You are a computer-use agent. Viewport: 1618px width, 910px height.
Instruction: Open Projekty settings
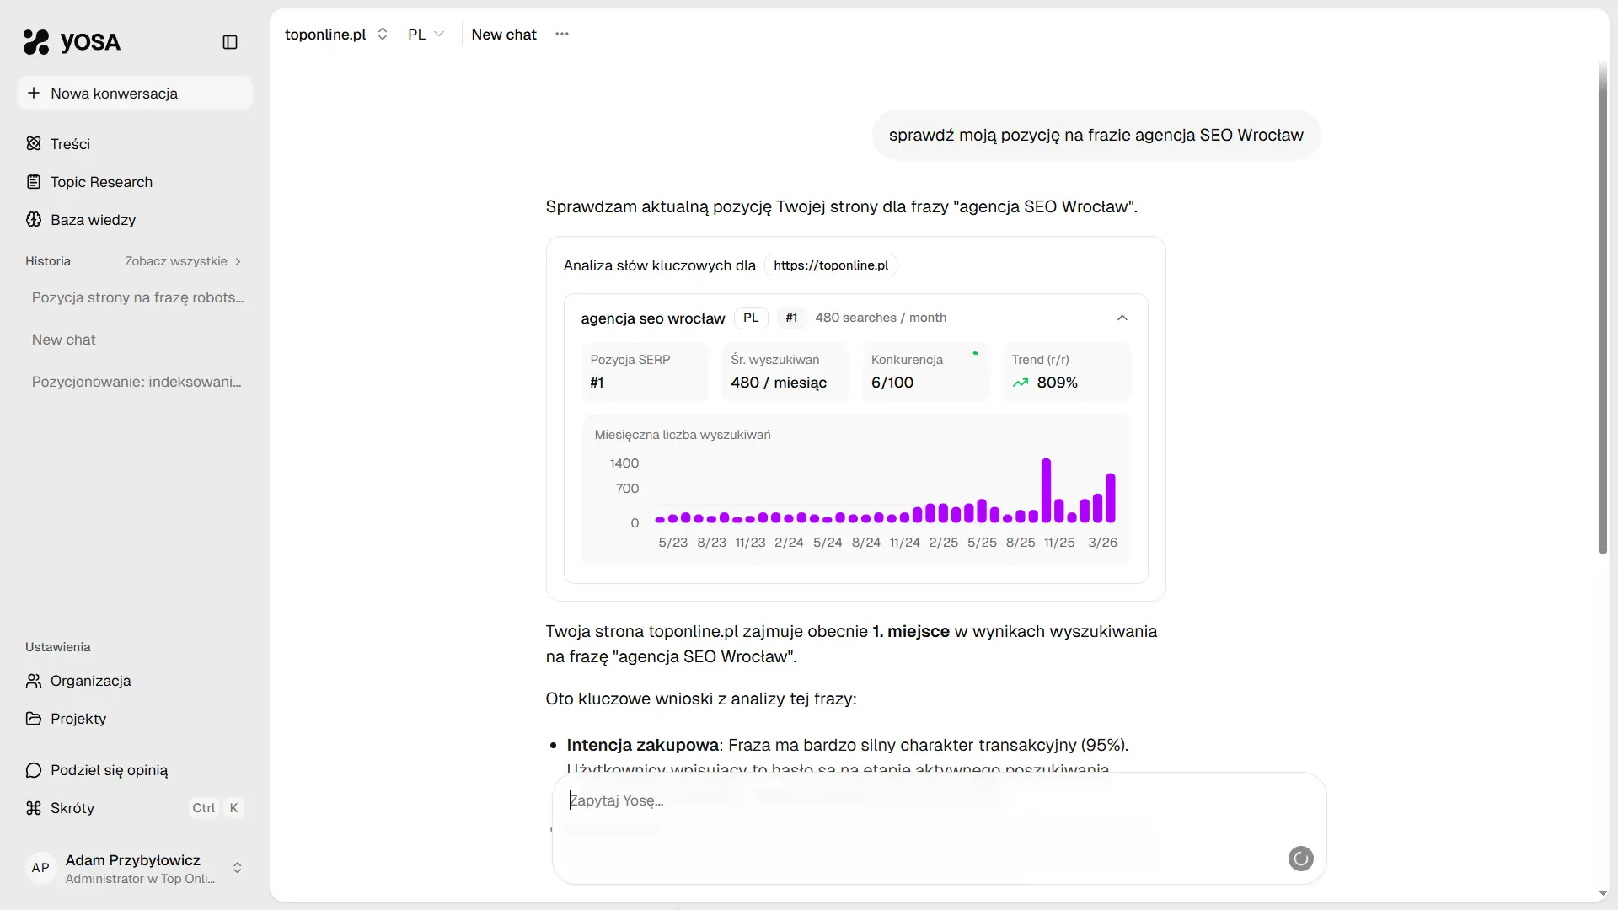(78, 719)
